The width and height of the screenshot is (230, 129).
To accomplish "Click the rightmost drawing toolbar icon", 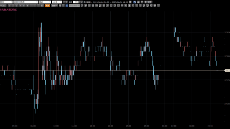I will tap(158, 6).
